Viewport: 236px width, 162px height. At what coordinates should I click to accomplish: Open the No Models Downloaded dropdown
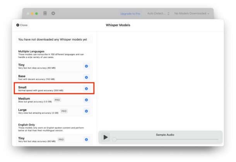click(192, 14)
